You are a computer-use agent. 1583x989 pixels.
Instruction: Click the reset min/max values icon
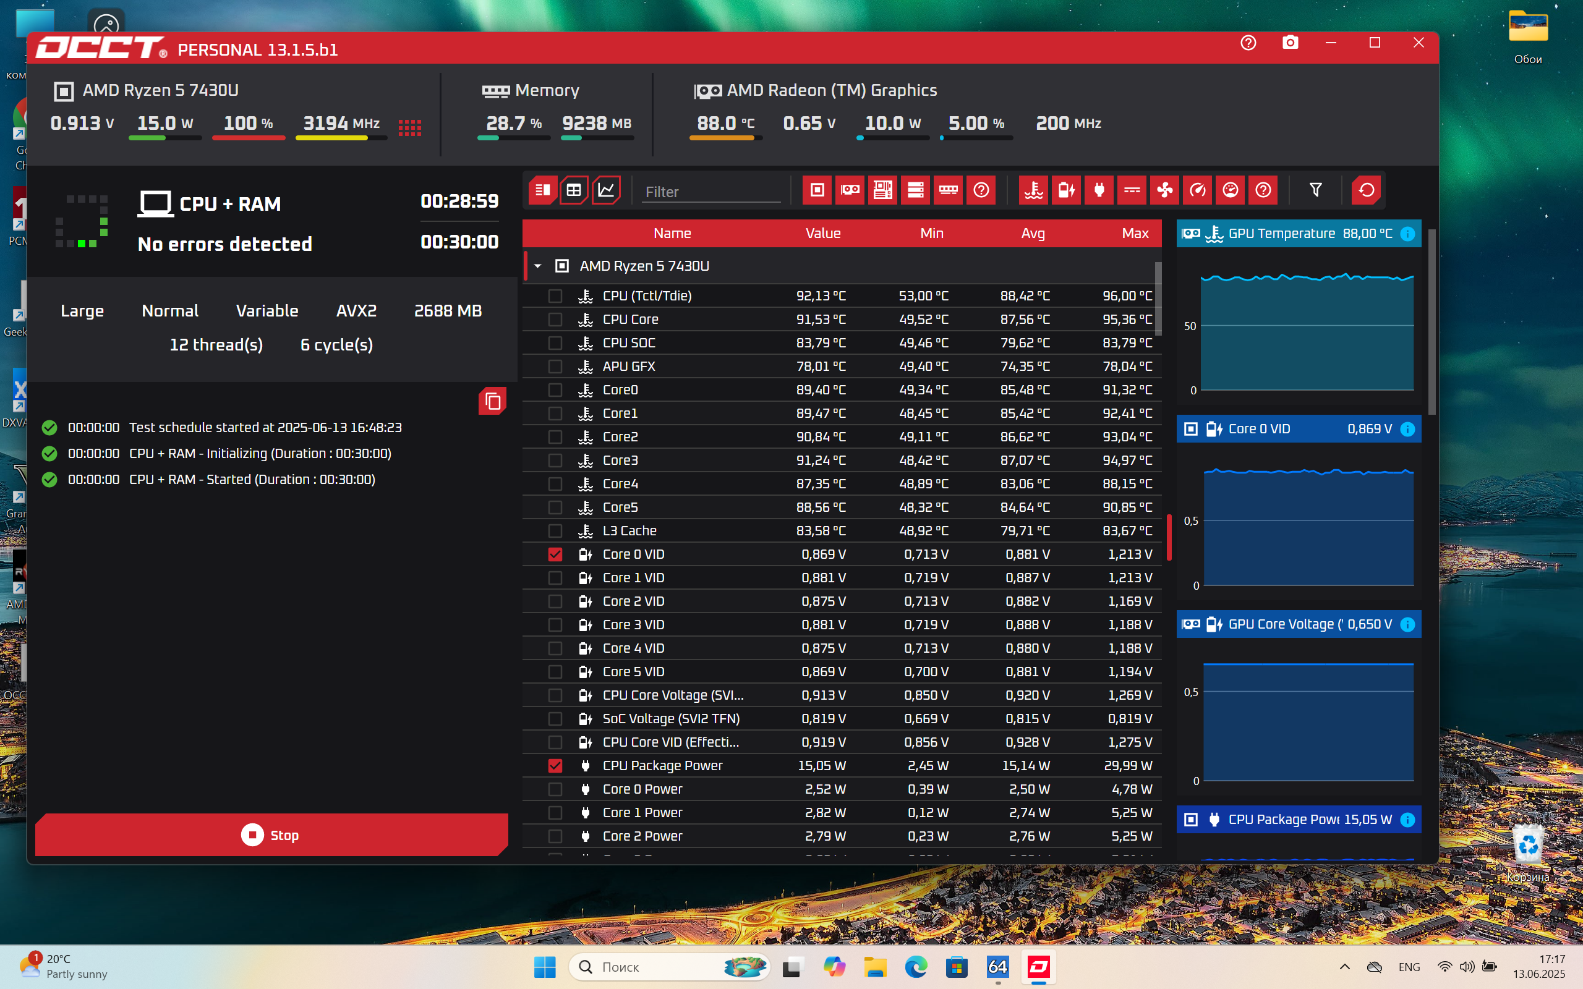[x=1366, y=190]
